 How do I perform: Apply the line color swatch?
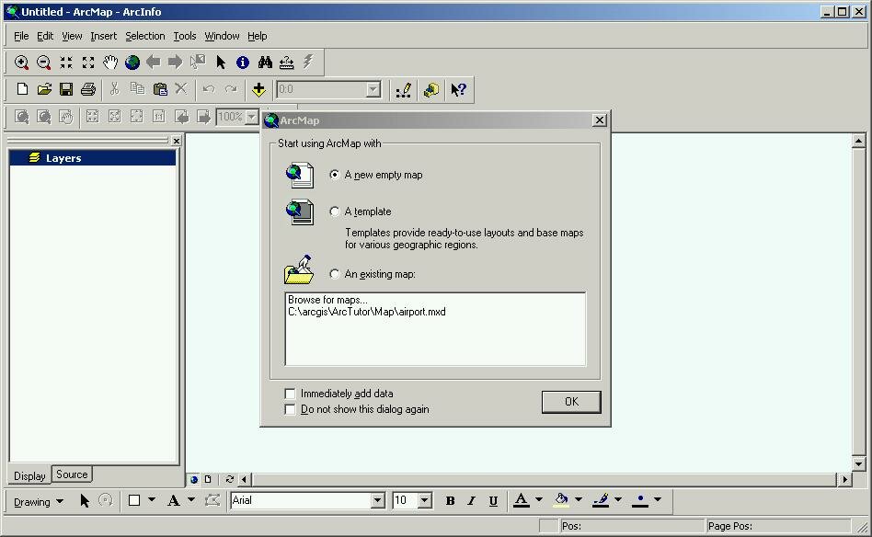tap(601, 500)
